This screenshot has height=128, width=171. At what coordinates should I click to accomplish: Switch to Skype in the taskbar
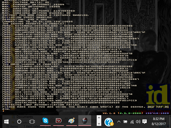point(45,121)
